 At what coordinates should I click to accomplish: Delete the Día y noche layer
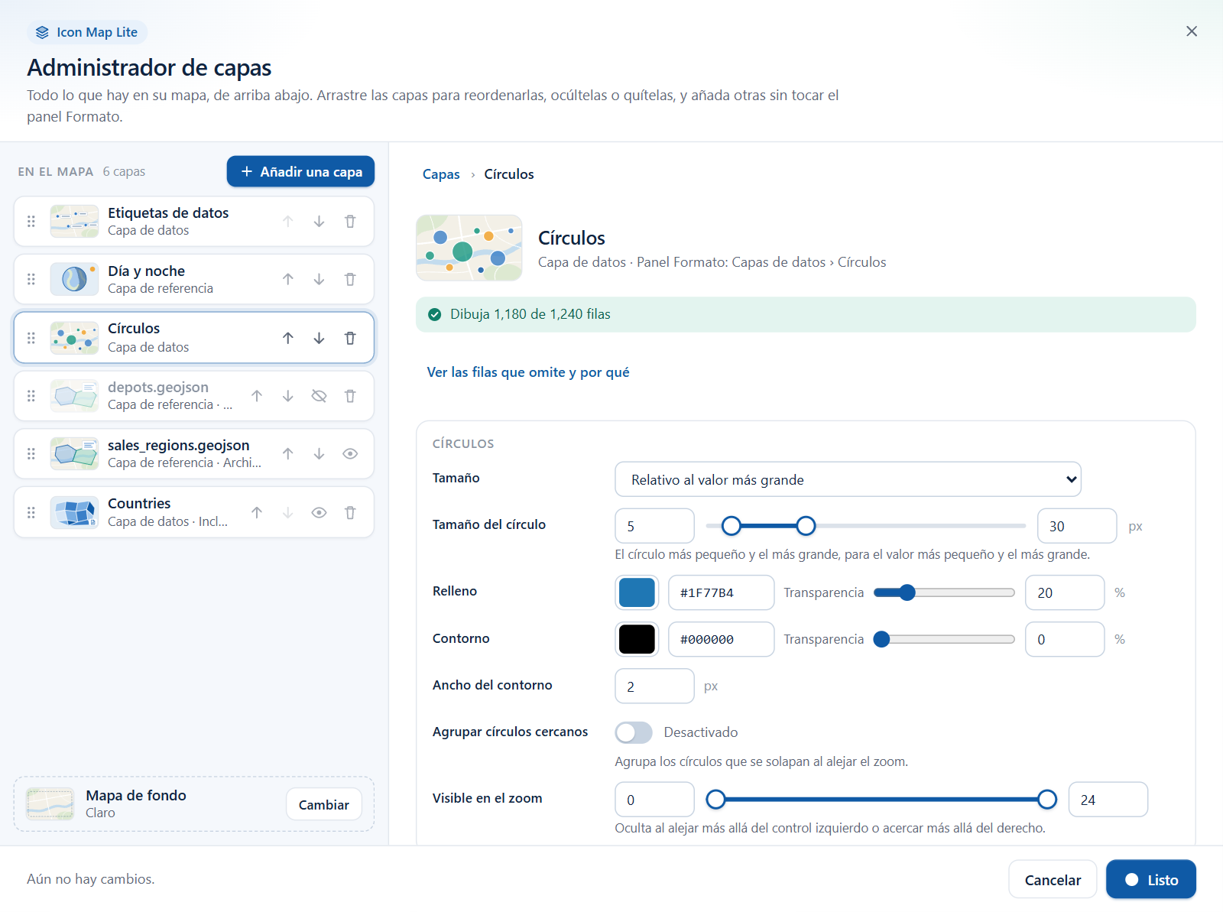pos(350,280)
